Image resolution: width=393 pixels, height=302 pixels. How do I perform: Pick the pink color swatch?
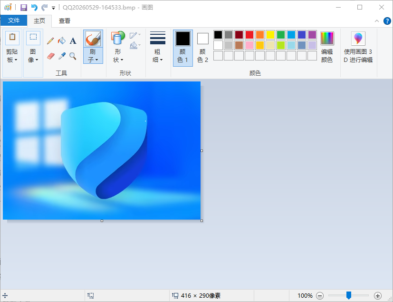tap(249, 45)
